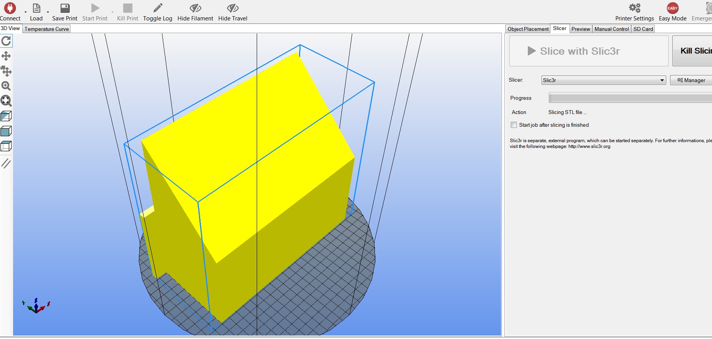The height and width of the screenshot is (339, 712).
Task: Click the fit-to-view zoom icon
Action: [x=6, y=101]
